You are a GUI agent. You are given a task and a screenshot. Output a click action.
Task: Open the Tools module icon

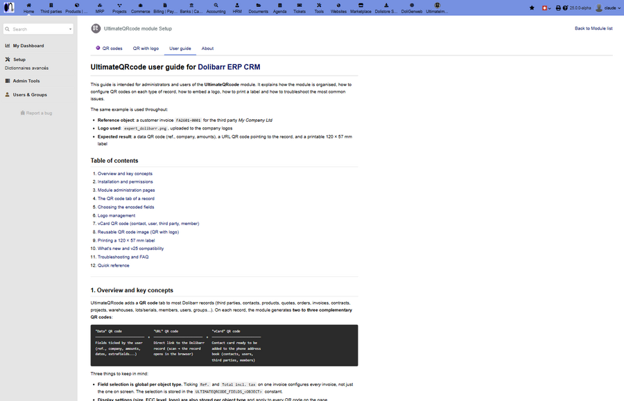319,5
